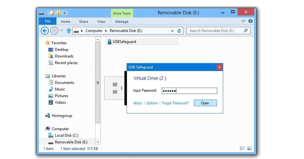
Task: Click the New Folder quick access icon
Action: [59, 13]
